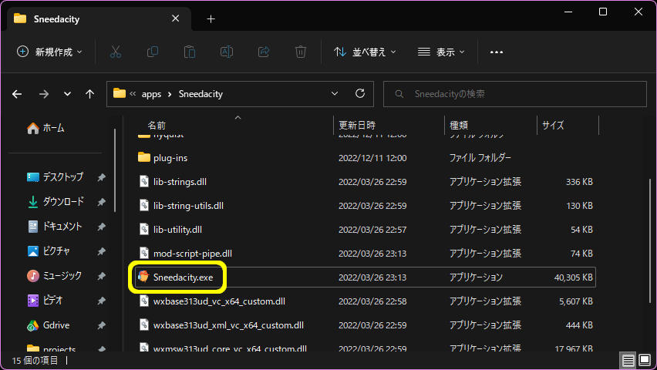Open the 並べ替え sort dropdown
Viewport: 657px width, 370px height.
[x=365, y=52]
